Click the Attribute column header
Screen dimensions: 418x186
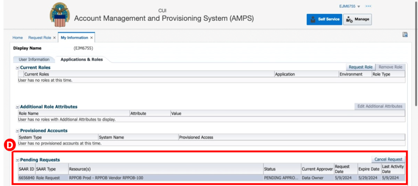pyautogui.click(x=150, y=114)
